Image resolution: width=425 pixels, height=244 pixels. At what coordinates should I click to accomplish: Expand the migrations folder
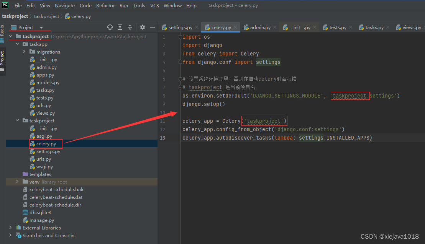[x=24, y=52]
